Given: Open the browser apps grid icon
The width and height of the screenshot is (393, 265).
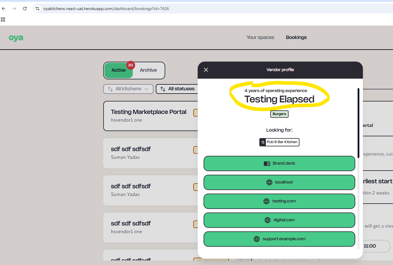Looking at the screenshot, I should click(3, 19).
